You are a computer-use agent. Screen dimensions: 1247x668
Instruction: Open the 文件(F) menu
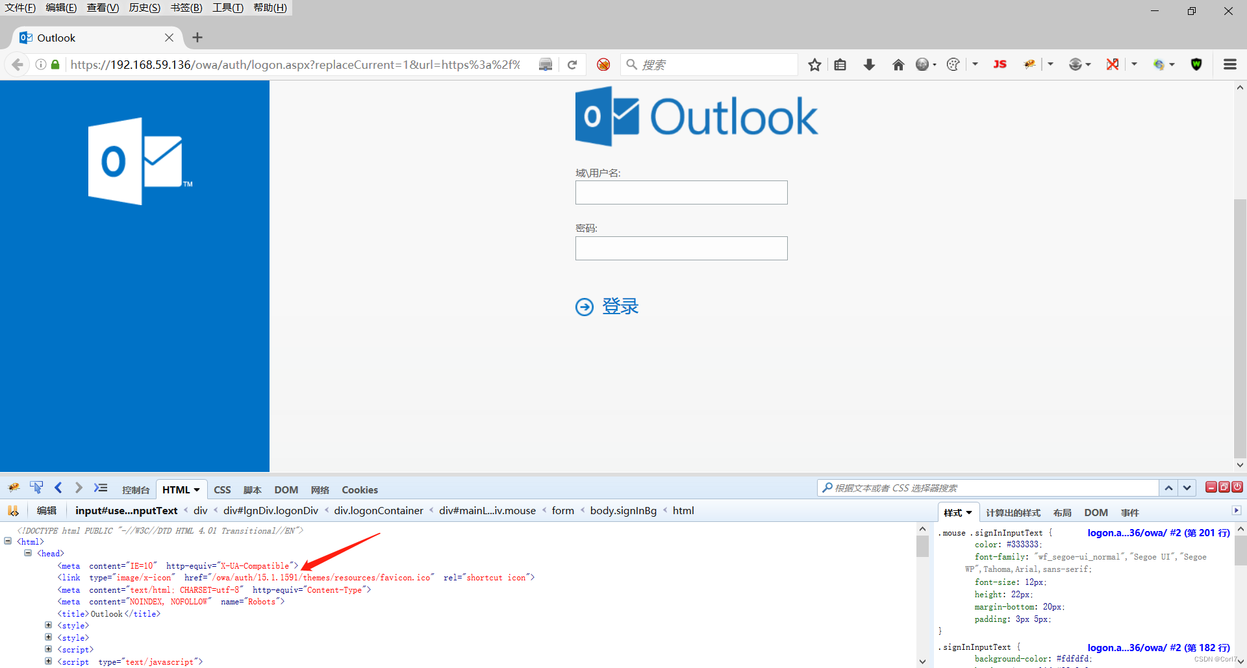[20, 8]
